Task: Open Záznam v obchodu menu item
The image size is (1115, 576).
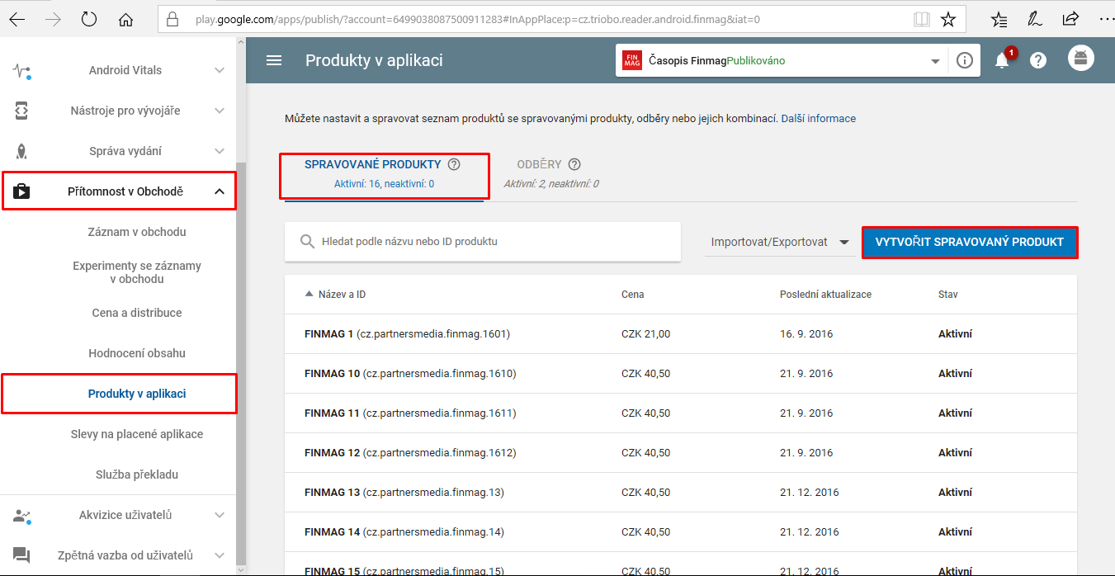Action: tap(137, 232)
